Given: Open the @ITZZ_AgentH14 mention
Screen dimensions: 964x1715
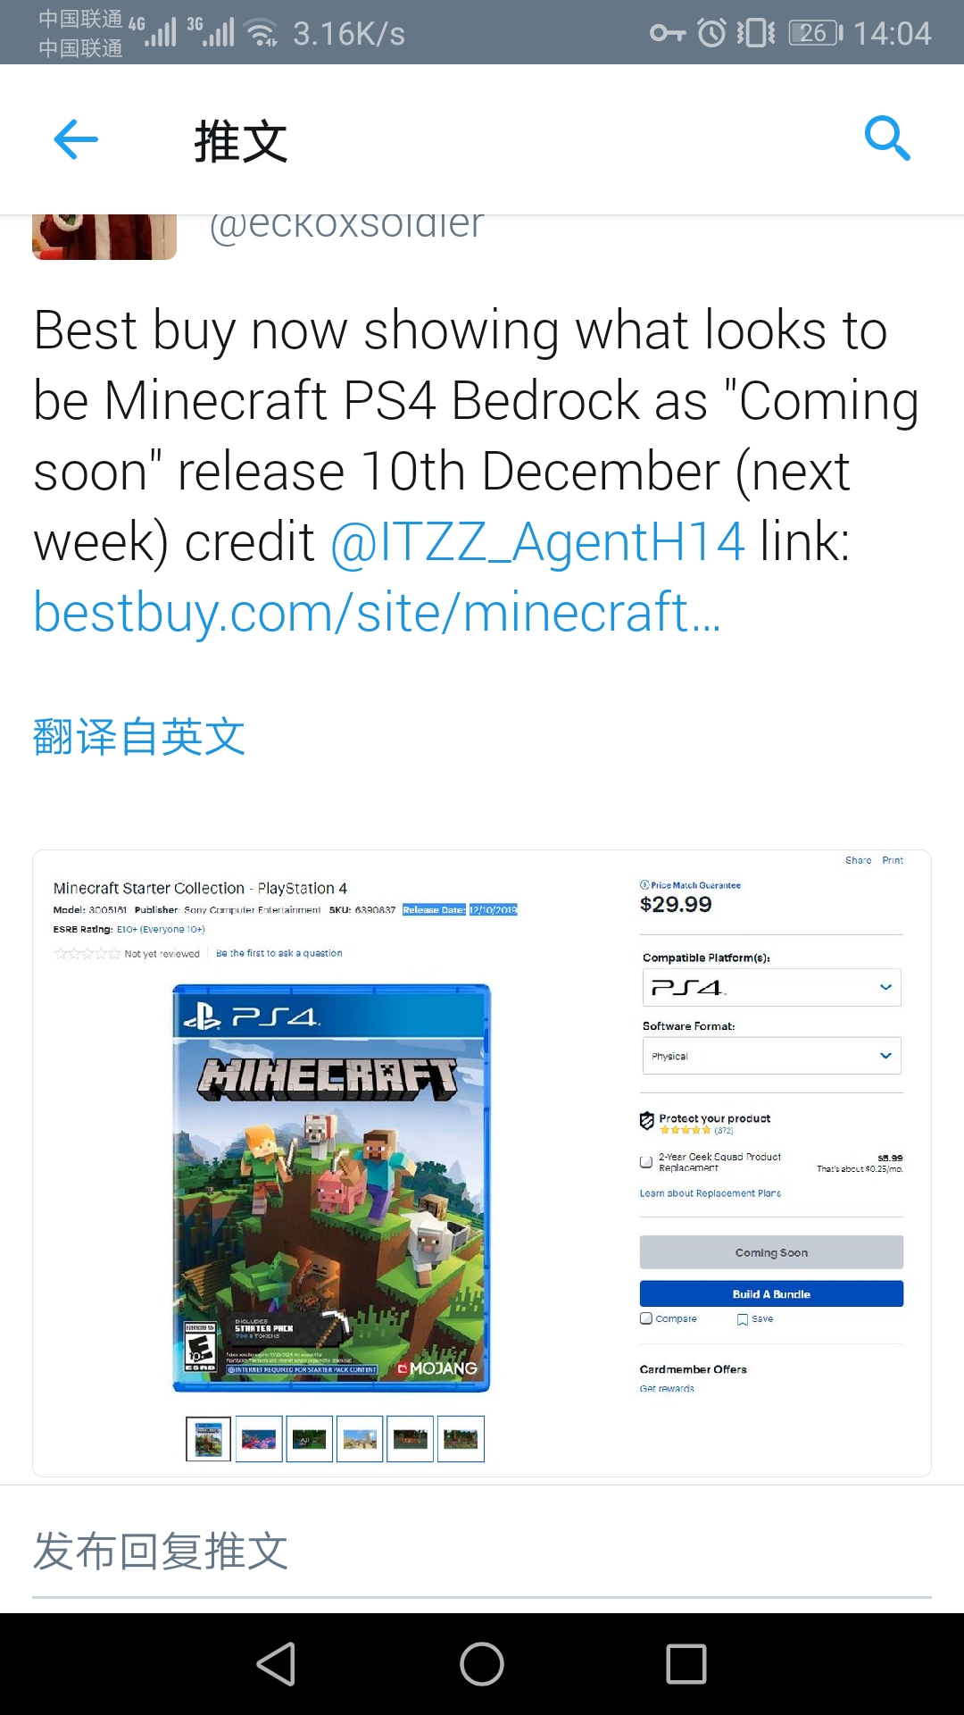Looking at the screenshot, I should [x=537, y=541].
